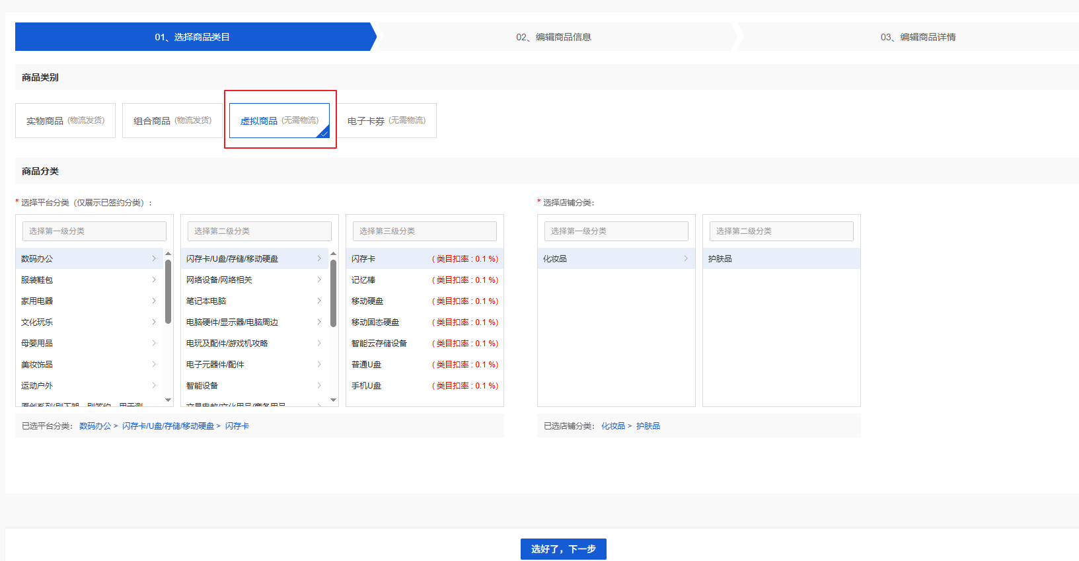This screenshot has height=561, width=1079.
Task: Select 实物商品 product type
Action: pos(65,120)
